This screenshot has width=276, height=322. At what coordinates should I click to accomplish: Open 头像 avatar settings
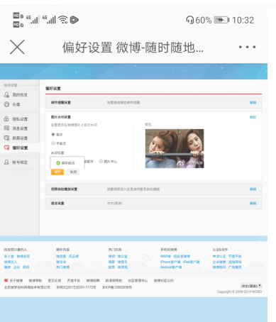[16, 104]
